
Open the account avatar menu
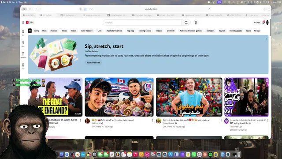(267, 23)
